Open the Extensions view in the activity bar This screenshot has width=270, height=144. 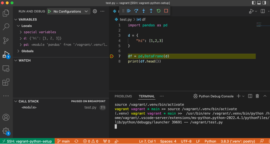point(6,82)
